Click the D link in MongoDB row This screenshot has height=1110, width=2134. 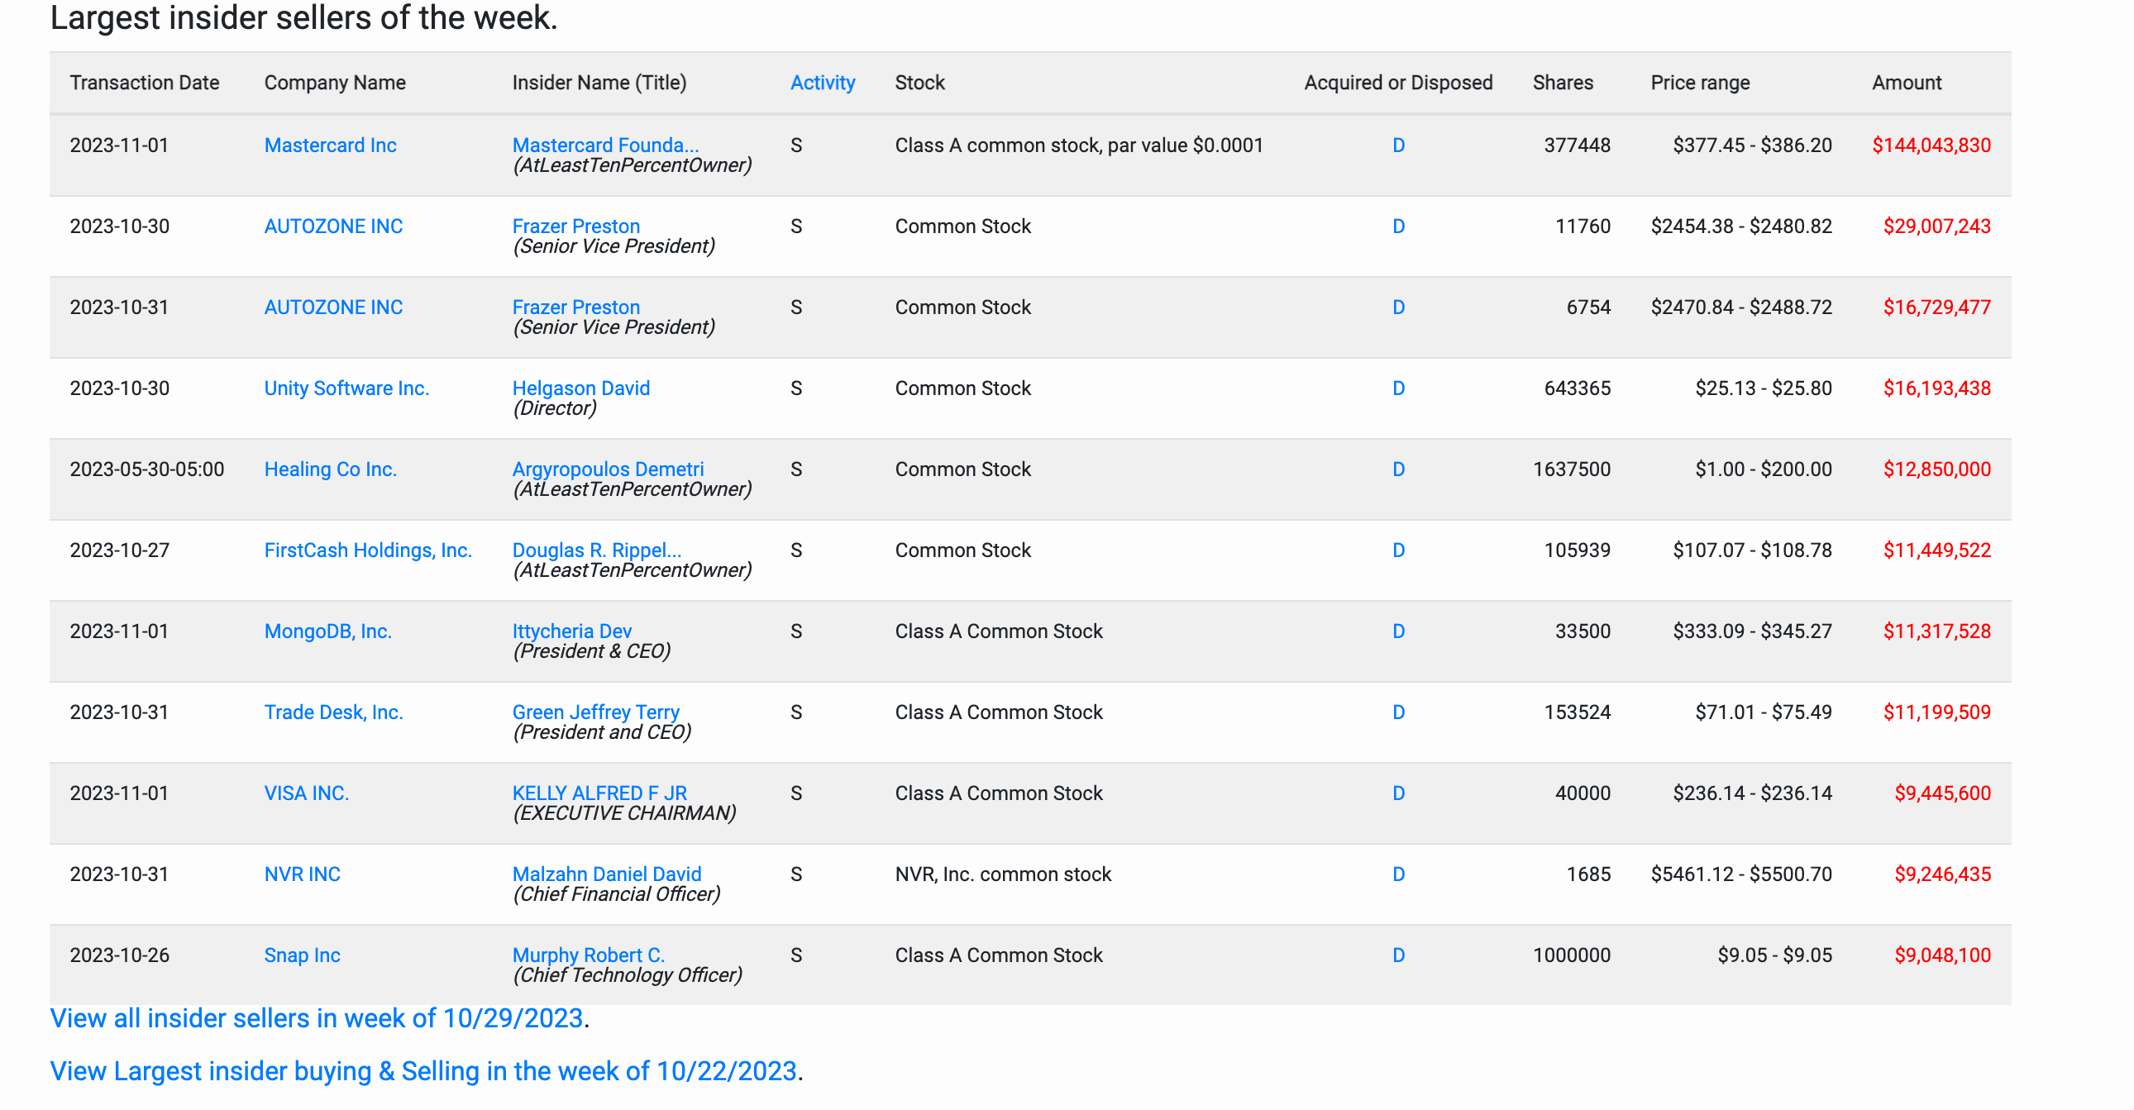pos(1398,632)
